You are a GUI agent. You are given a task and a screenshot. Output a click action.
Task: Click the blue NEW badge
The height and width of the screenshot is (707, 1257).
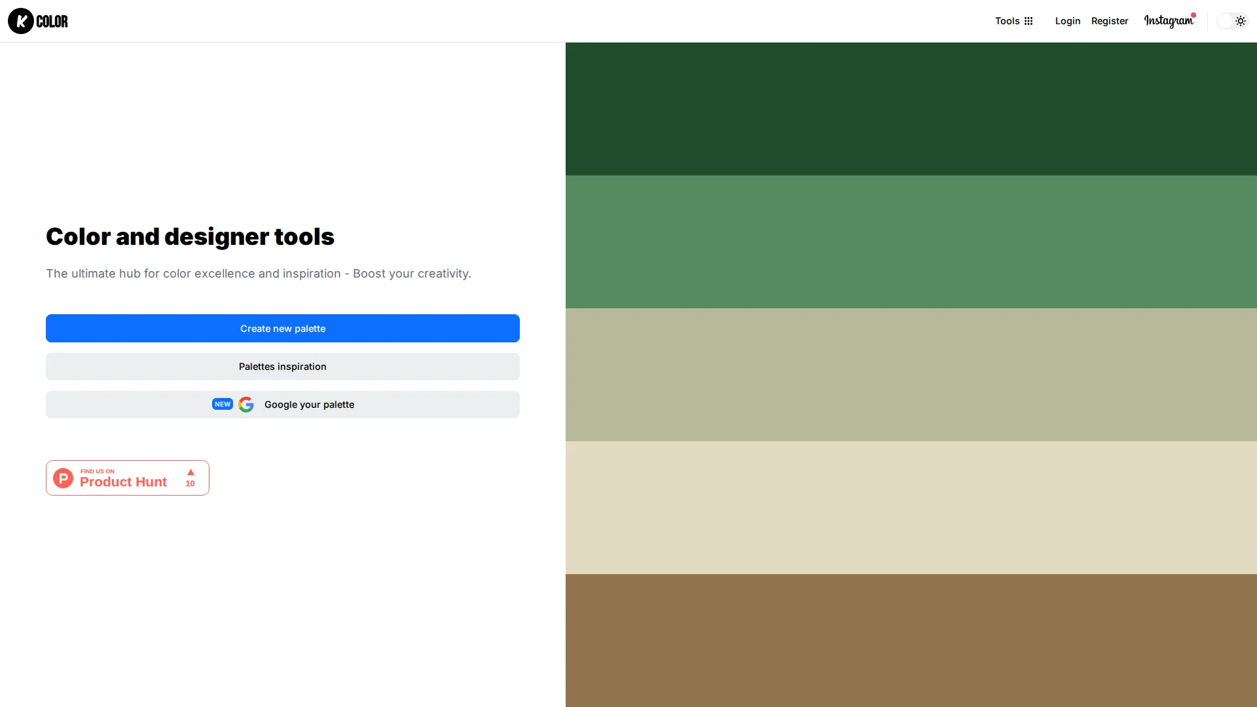[x=223, y=405]
